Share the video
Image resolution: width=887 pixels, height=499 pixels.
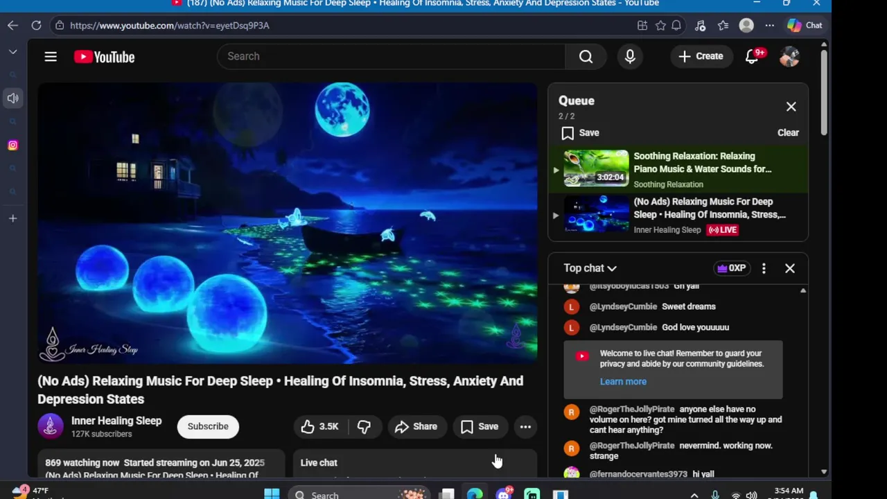(416, 426)
